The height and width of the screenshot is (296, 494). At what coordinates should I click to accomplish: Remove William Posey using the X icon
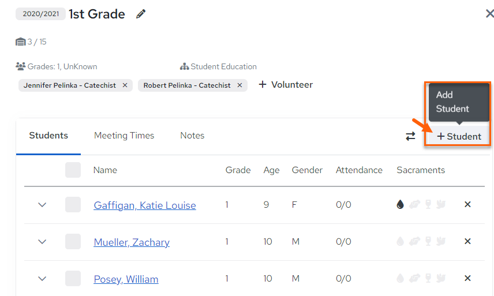467,278
